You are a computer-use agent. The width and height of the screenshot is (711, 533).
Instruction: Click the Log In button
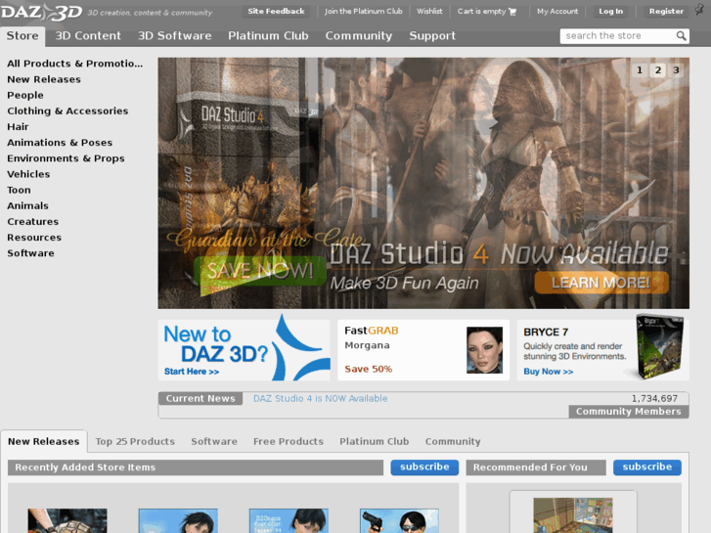[x=610, y=12]
